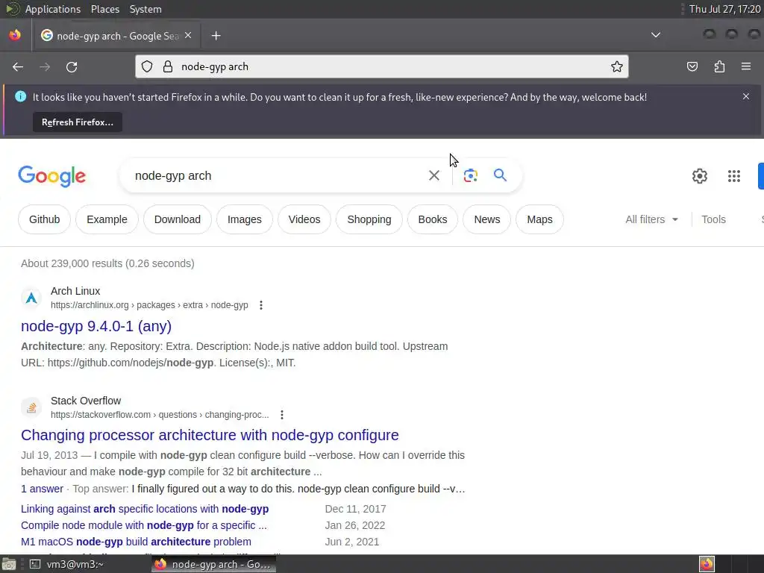Screen dimensions: 764x573
Task: Open the tracking protection shield icon
Action: tap(147, 66)
